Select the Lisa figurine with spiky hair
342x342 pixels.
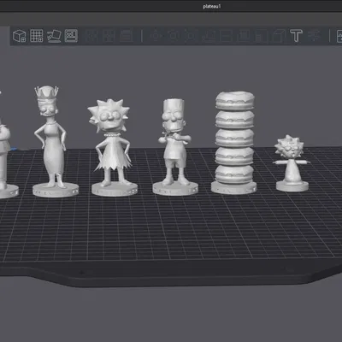coord(113,148)
